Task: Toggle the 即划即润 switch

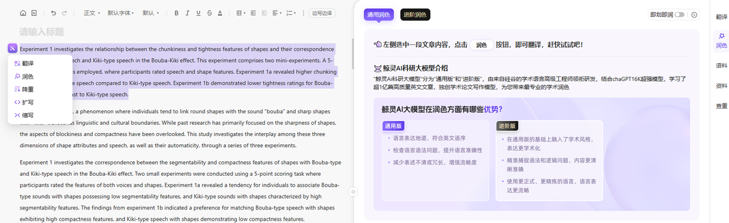Action: (x=679, y=15)
